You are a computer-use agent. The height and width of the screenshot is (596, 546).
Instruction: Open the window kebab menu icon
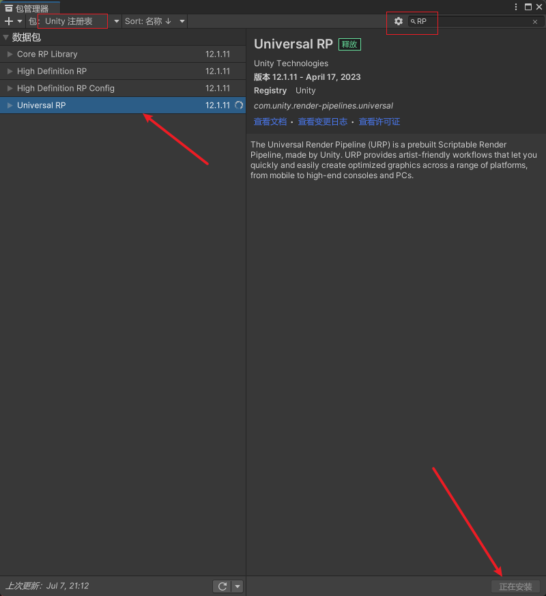coord(515,7)
